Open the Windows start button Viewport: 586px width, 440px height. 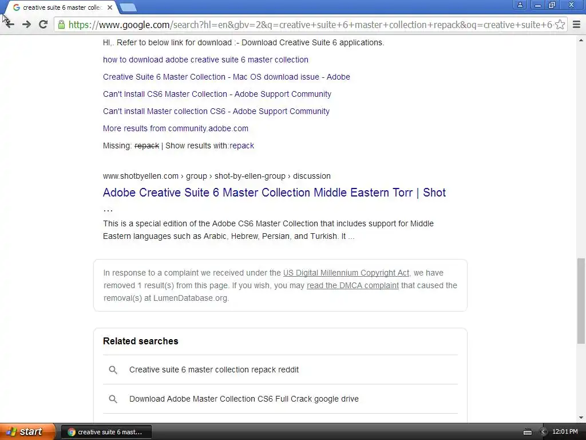point(27,432)
